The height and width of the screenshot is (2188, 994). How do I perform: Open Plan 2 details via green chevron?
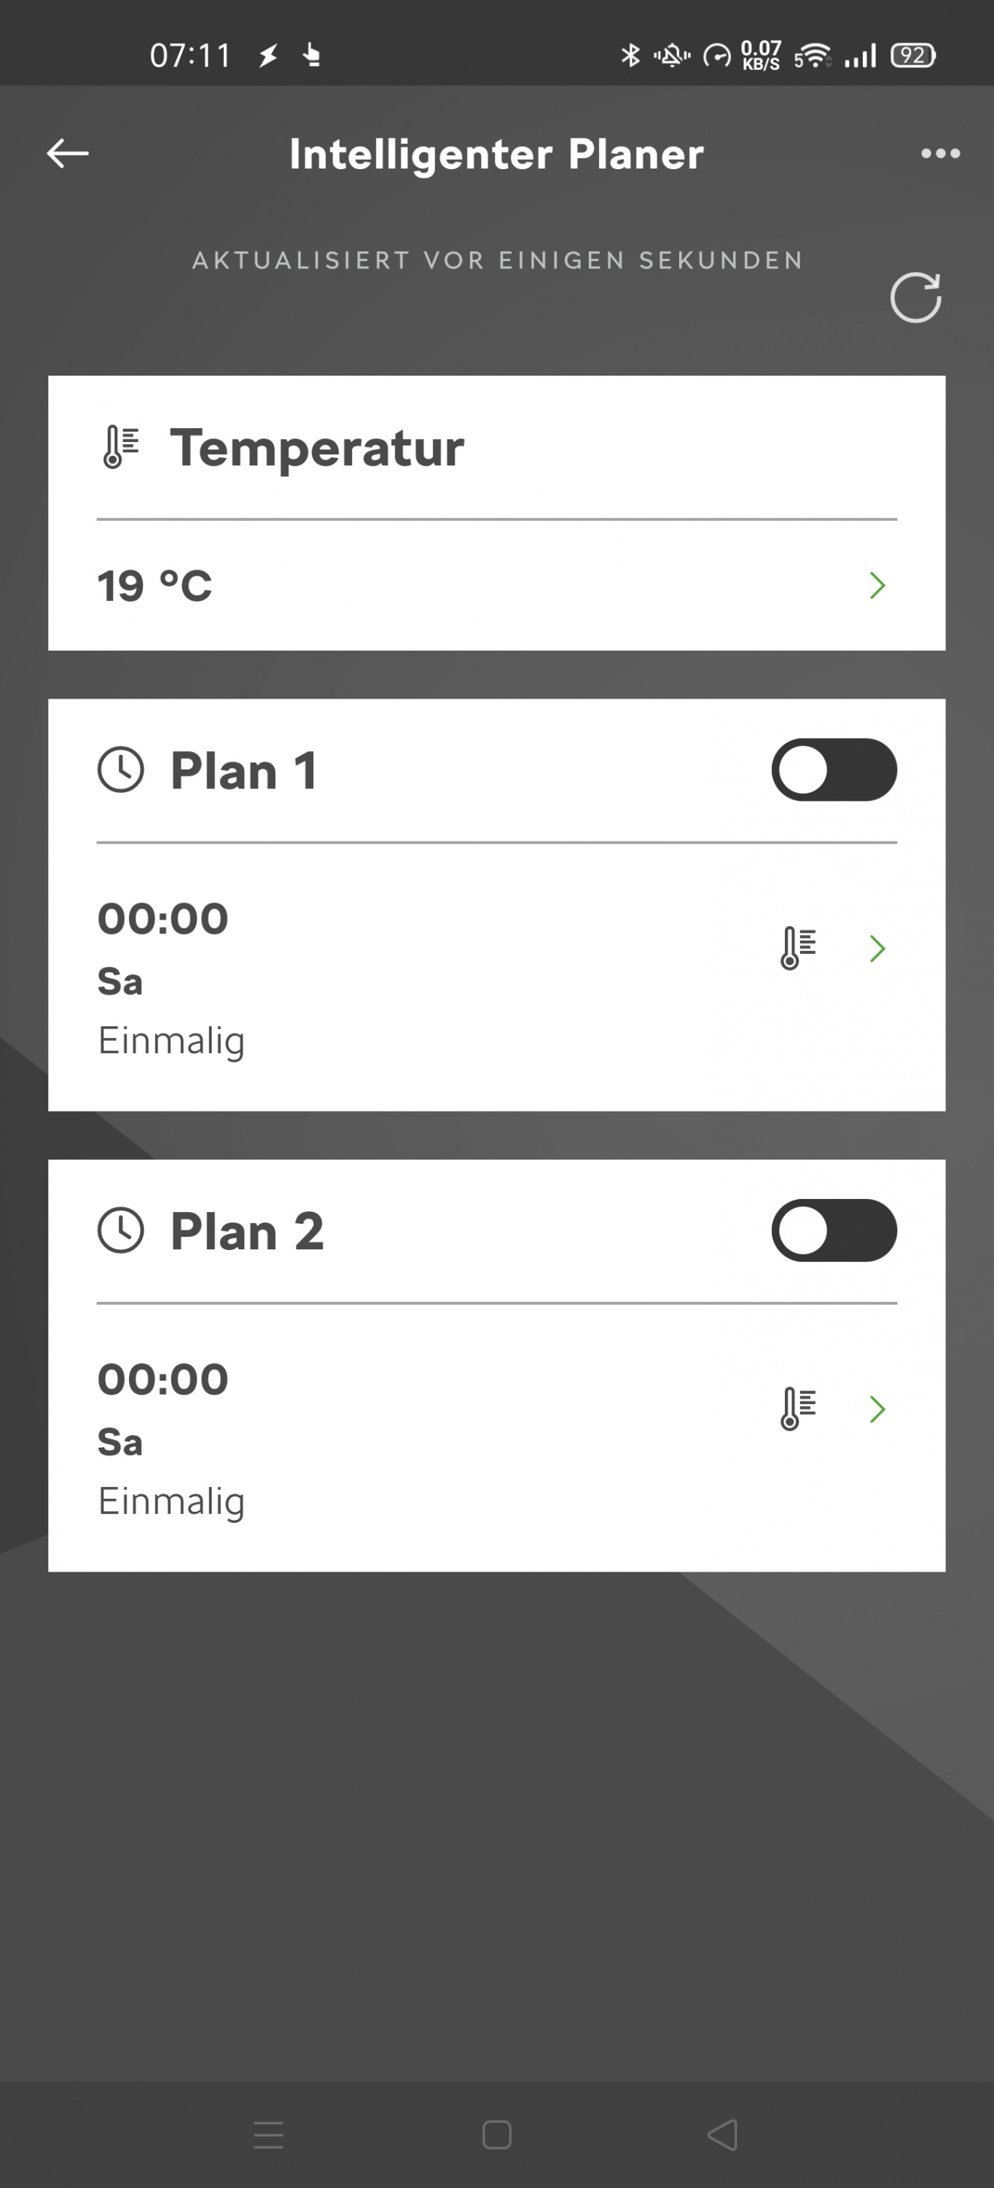point(877,1409)
